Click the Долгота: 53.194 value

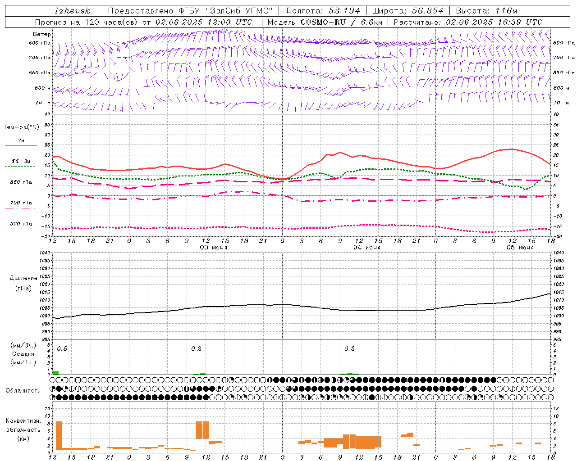click(323, 11)
